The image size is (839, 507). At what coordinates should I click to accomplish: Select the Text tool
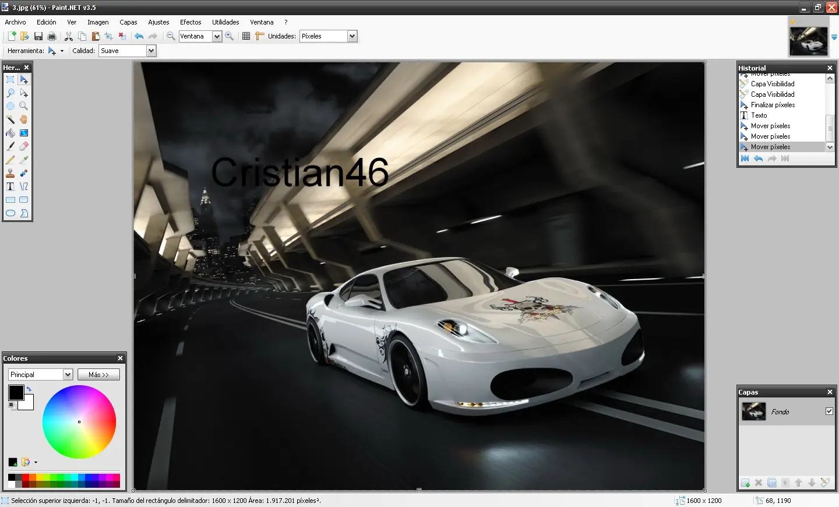tap(10, 186)
